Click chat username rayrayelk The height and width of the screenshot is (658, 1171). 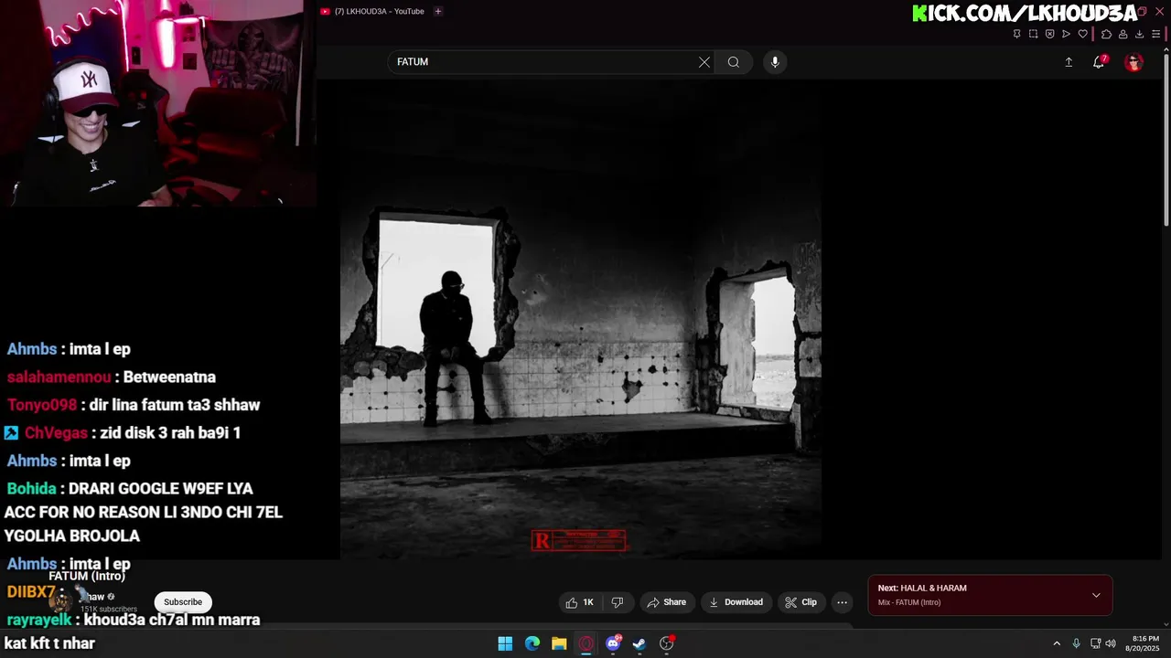pyautogui.click(x=39, y=620)
